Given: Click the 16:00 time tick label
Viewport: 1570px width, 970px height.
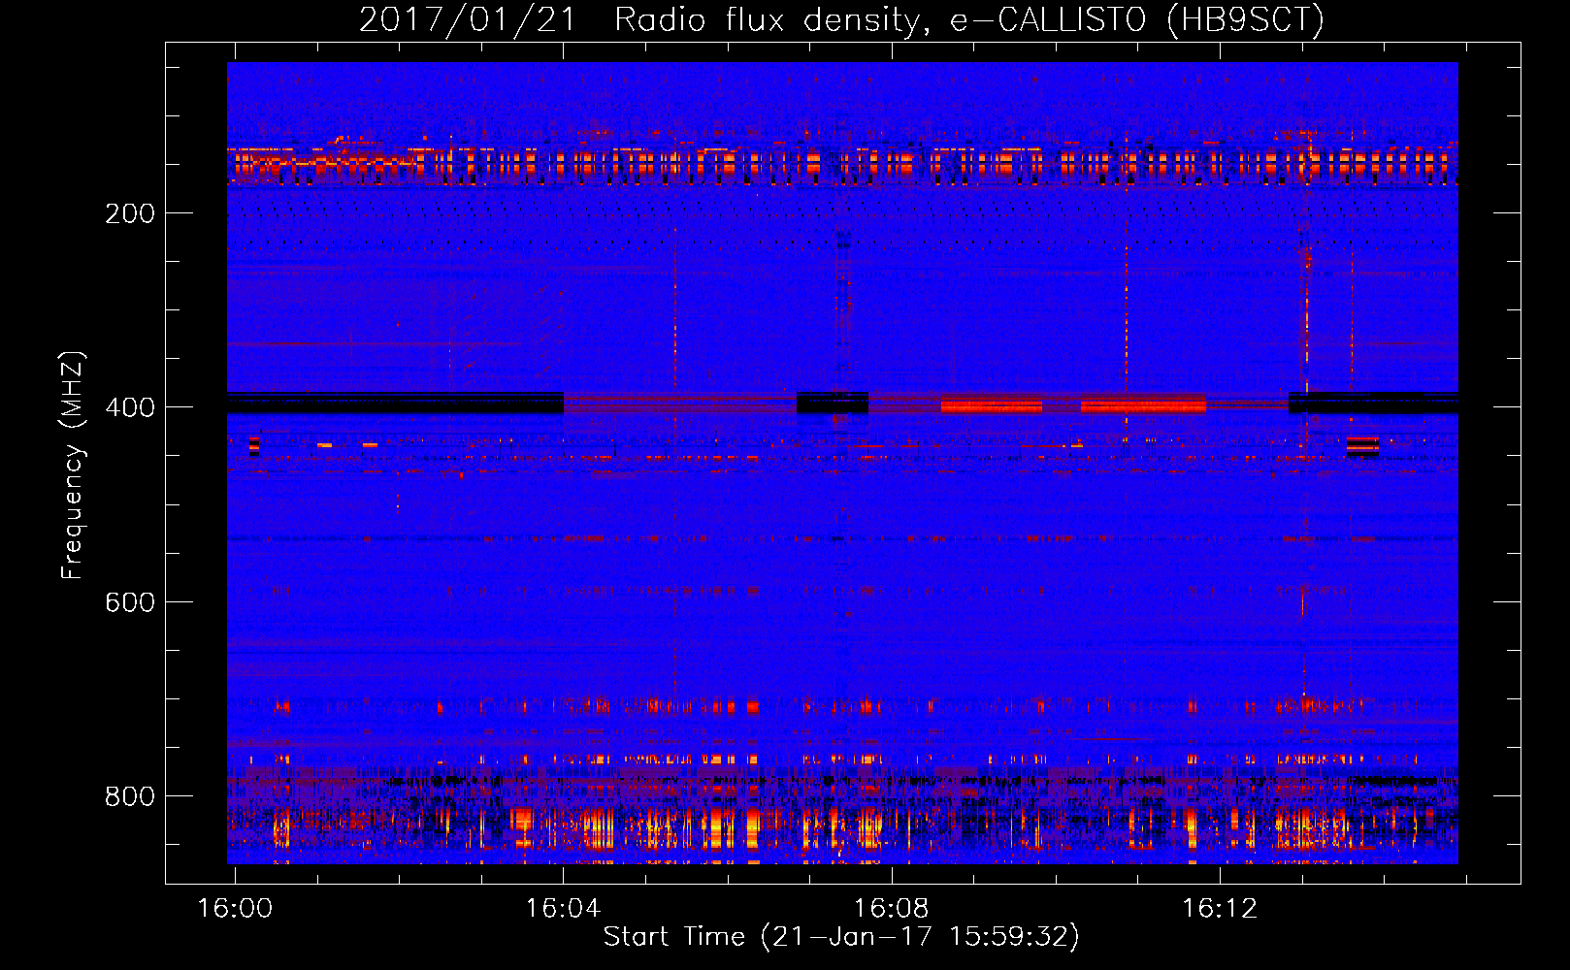Looking at the screenshot, I should 235,908.
